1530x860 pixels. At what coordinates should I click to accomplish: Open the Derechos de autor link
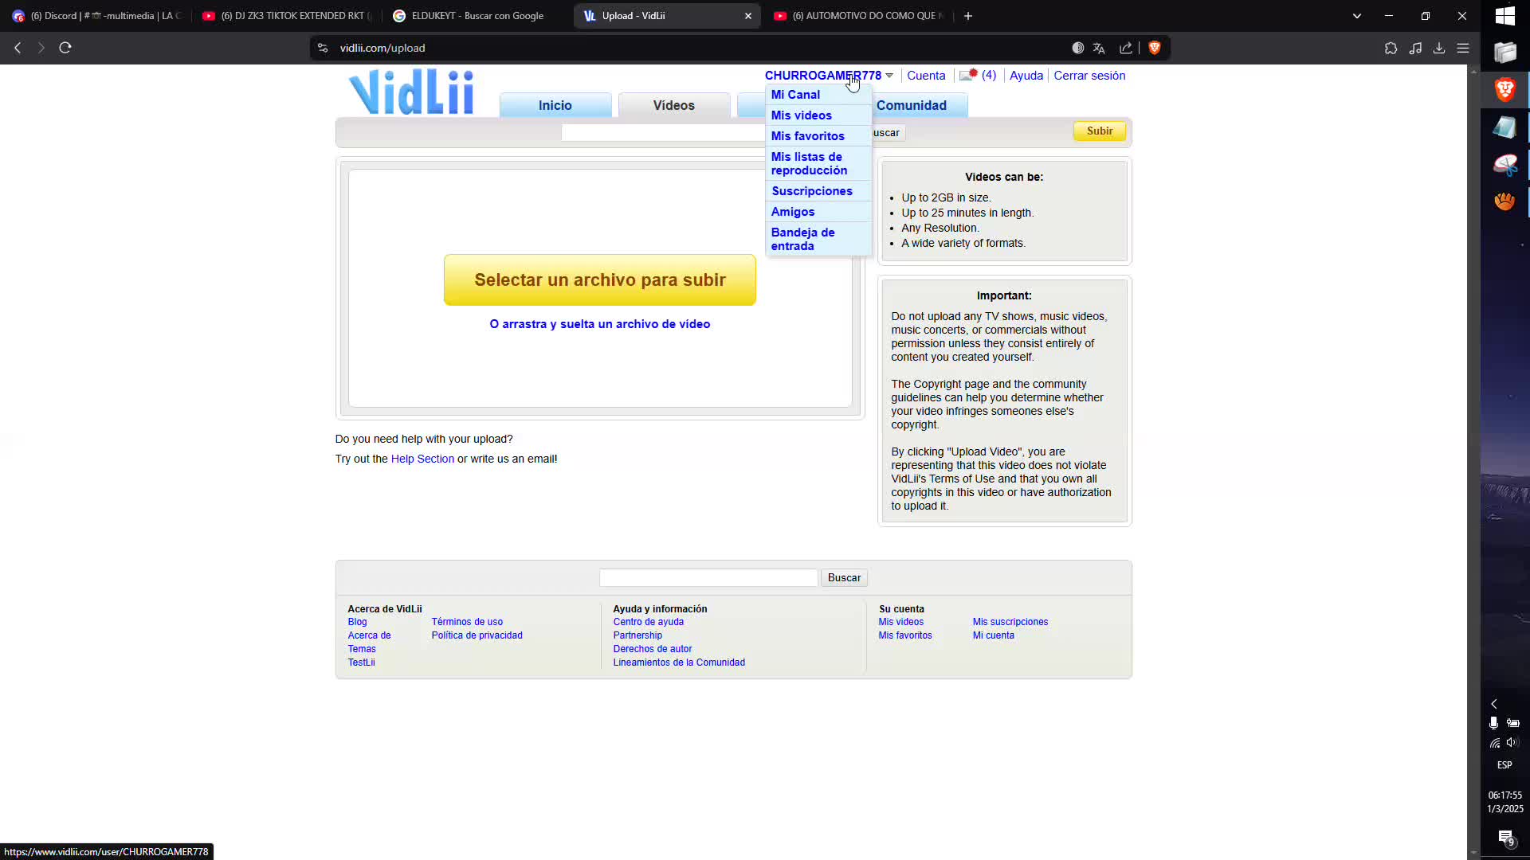tap(652, 649)
